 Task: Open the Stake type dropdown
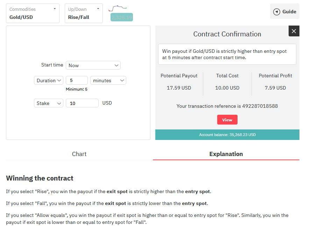49,103
